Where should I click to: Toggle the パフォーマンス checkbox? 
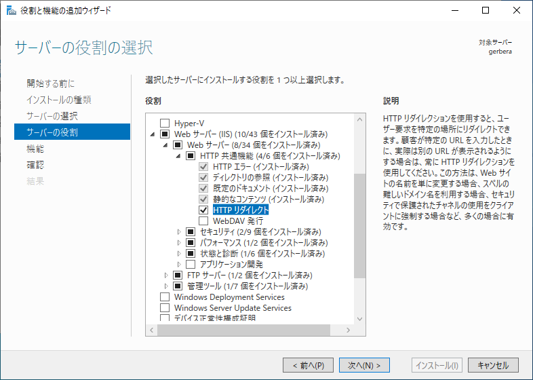(191, 242)
